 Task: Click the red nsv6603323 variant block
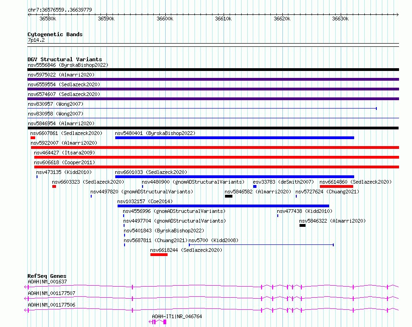pyautogui.click(x=54, y=186)
